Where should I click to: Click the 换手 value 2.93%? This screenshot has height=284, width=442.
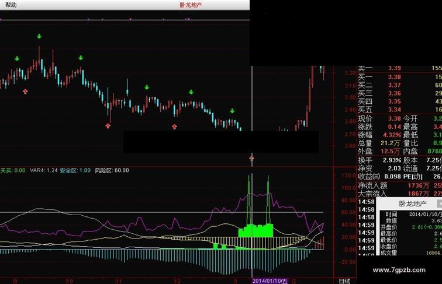(x=392, y=160)
